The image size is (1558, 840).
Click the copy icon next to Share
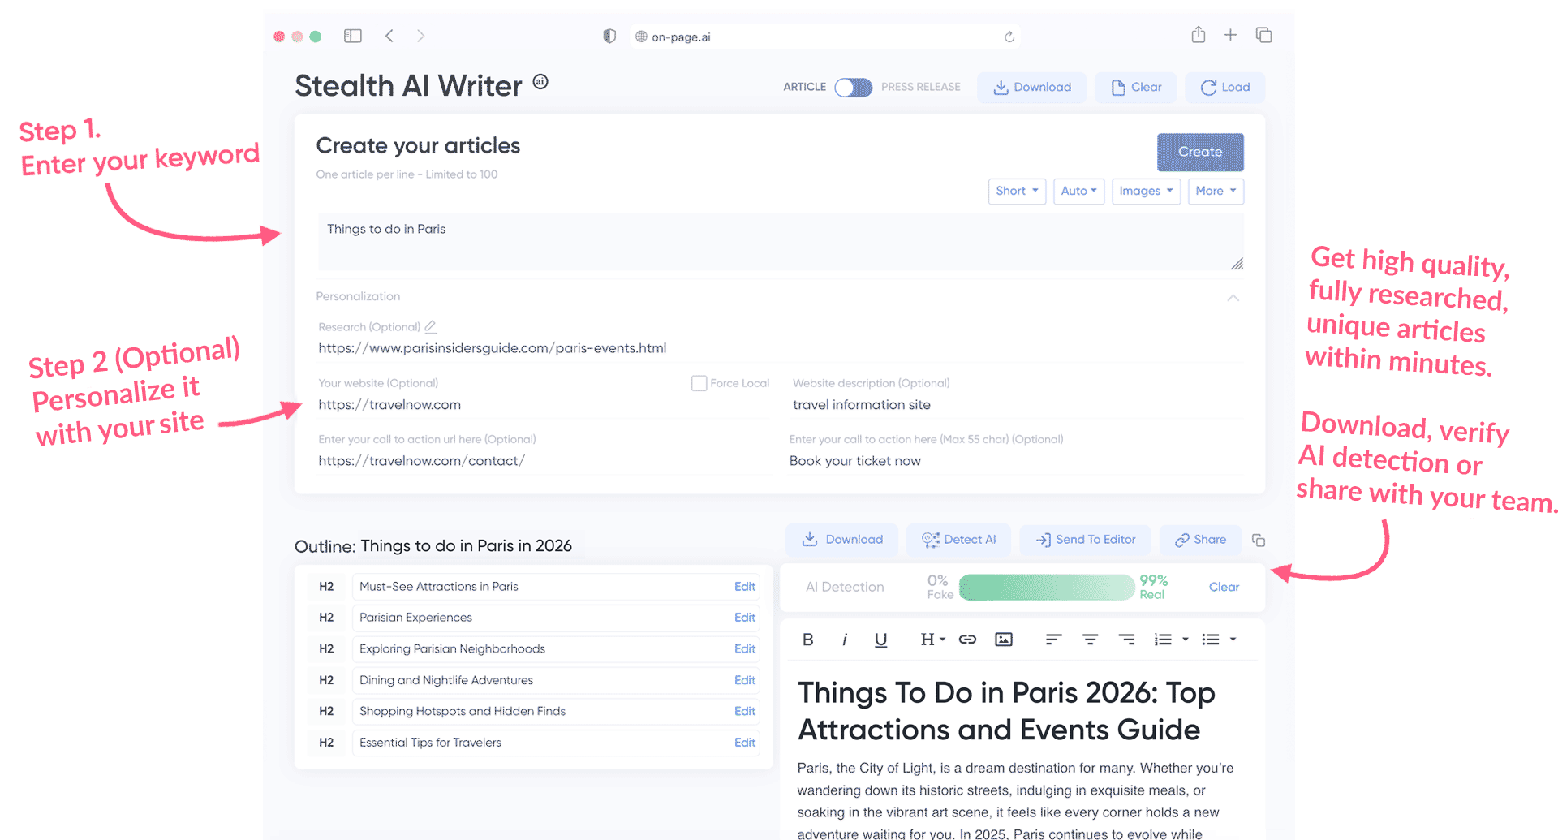1259,541
